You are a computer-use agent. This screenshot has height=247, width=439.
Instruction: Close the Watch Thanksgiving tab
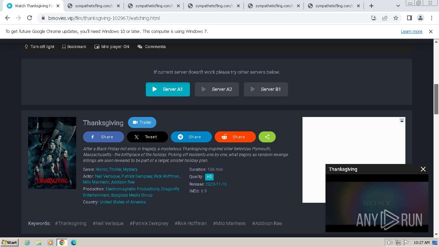pos(58,6)
